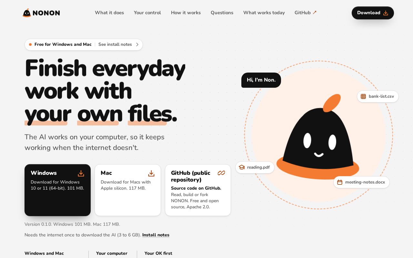Click the NONON wordmark text

click(46, 13)
